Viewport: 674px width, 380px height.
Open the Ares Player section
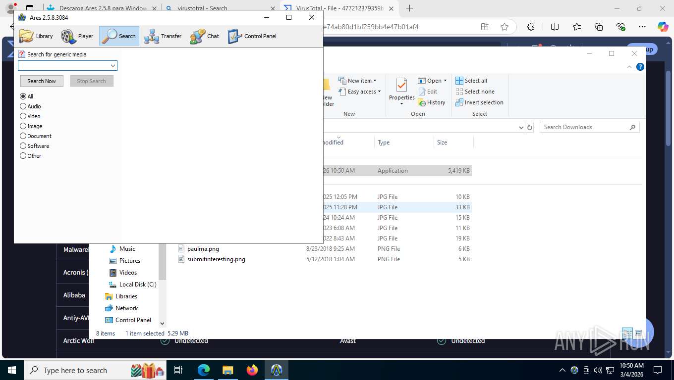tap(77, 36)
